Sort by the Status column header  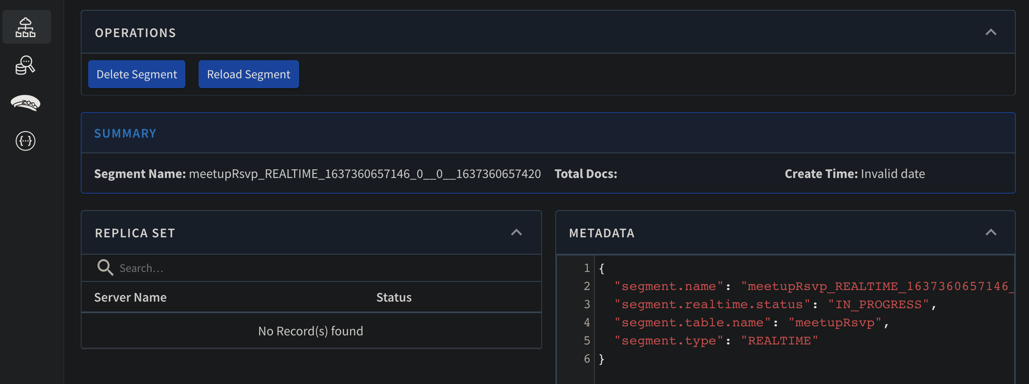(x=394, y=297)
